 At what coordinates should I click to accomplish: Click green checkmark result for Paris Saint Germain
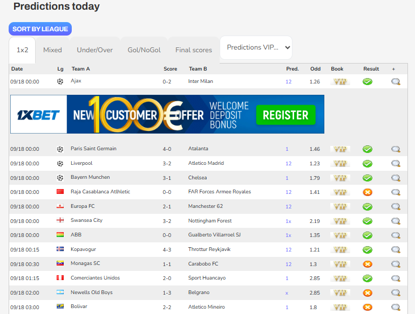[x=368, y=149]
